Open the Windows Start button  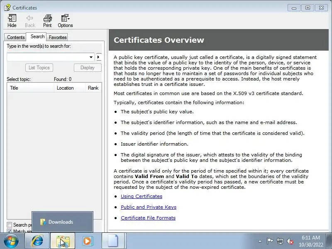[11, 241]
